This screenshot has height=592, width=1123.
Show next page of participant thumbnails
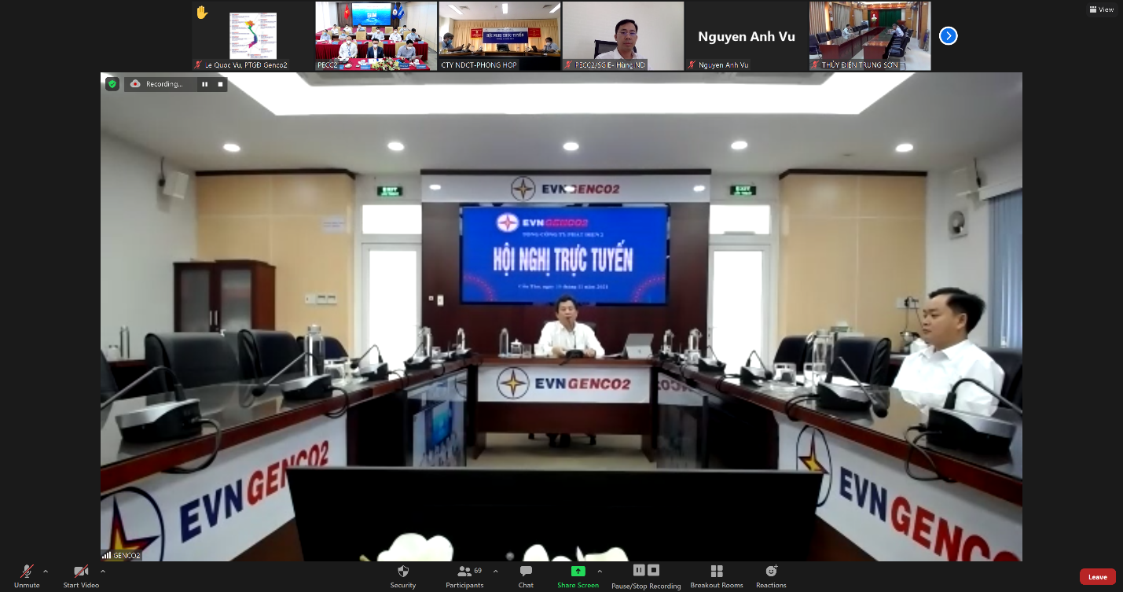[x=949, y=35]
